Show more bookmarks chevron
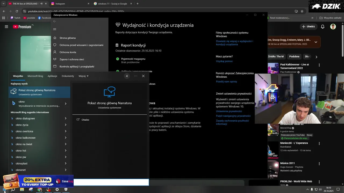The image size is (344, 193). [x=312, y=18]
